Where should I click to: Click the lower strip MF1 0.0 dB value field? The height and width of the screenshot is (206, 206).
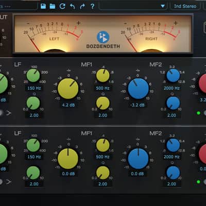coord(68,174)
